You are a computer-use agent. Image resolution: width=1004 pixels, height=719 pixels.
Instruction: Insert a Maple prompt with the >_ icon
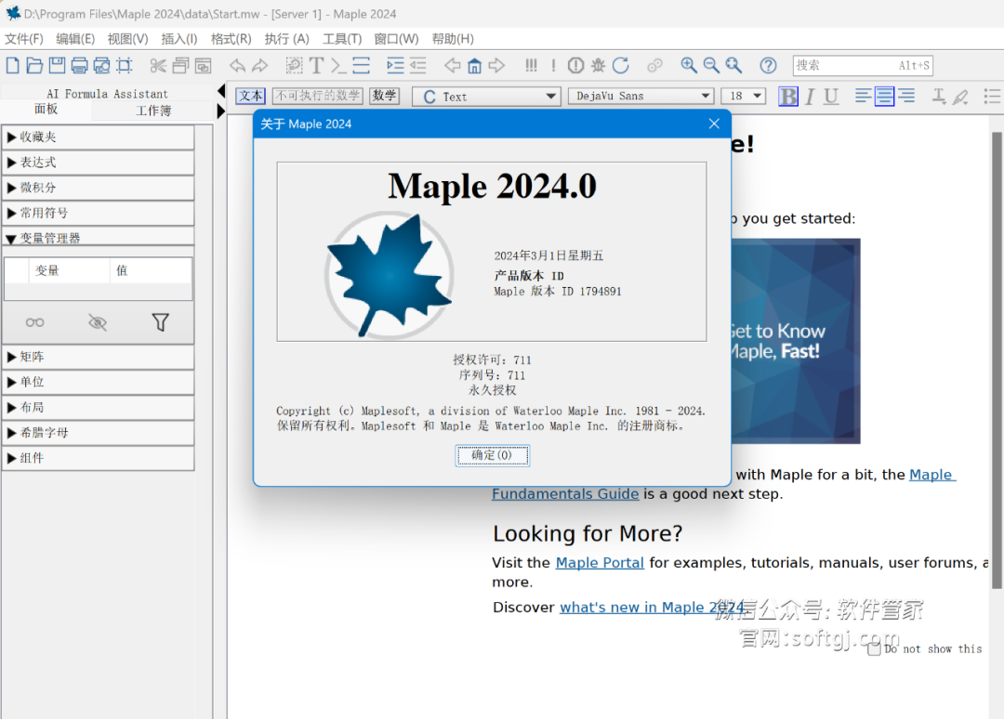[338, 65]
